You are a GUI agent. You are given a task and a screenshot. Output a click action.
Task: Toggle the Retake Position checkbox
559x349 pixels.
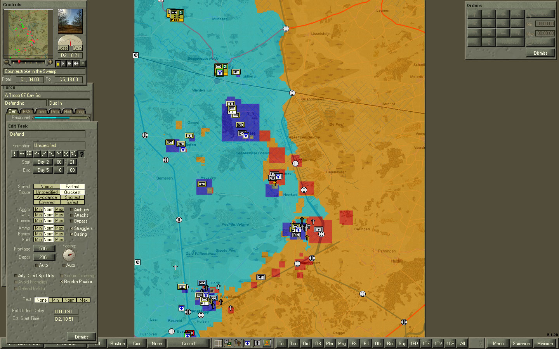coord(61,282)
